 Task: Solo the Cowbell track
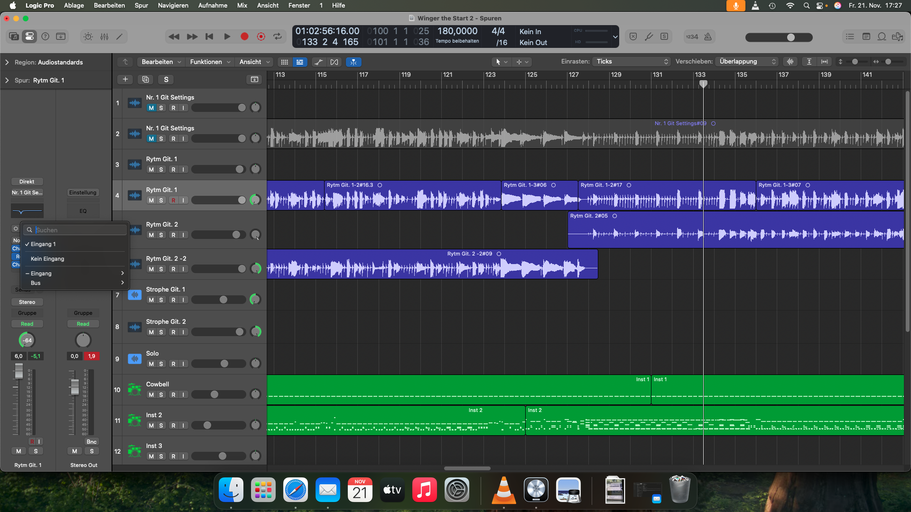point(161,395)
